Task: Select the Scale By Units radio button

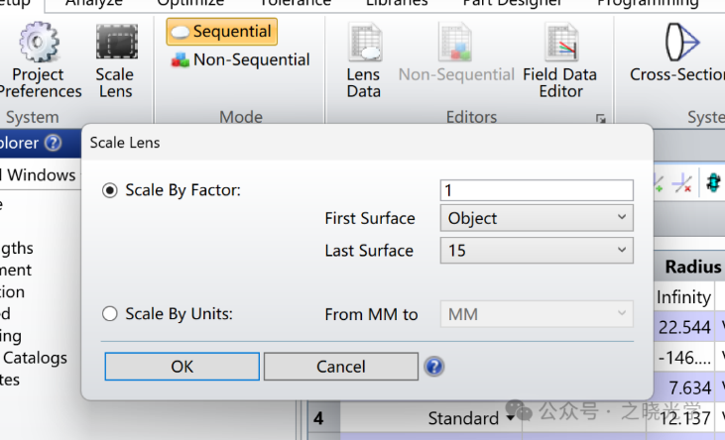Action: pyautogui.click(x=111, y=314)
